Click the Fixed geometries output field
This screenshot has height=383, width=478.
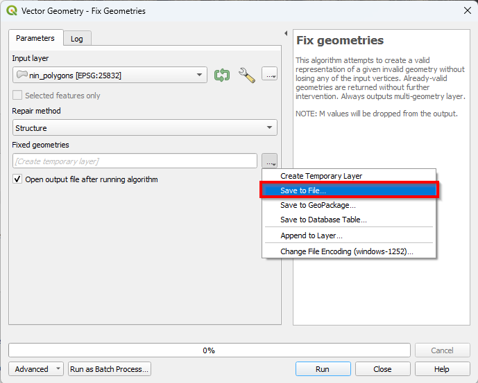pos(135,161)
